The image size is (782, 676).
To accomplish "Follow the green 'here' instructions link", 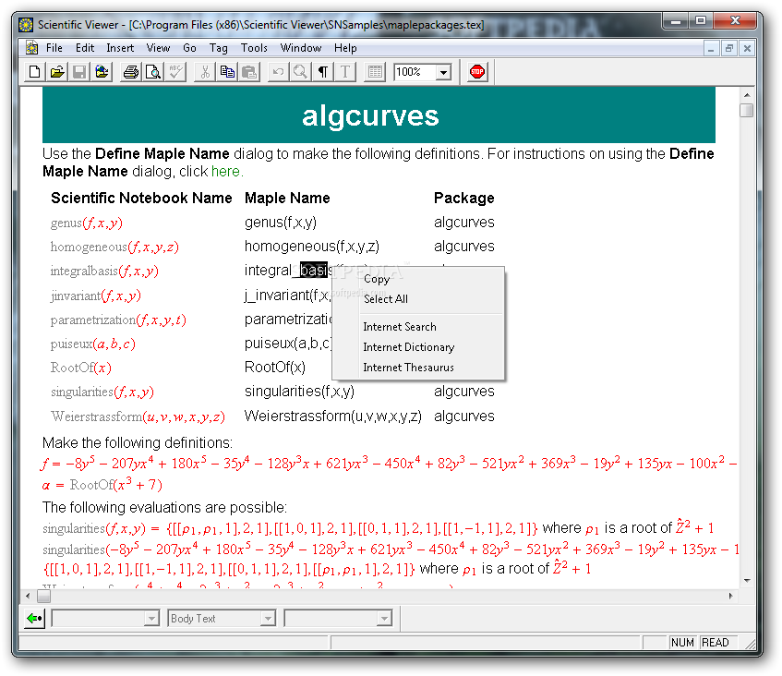I will coord(225,171).
